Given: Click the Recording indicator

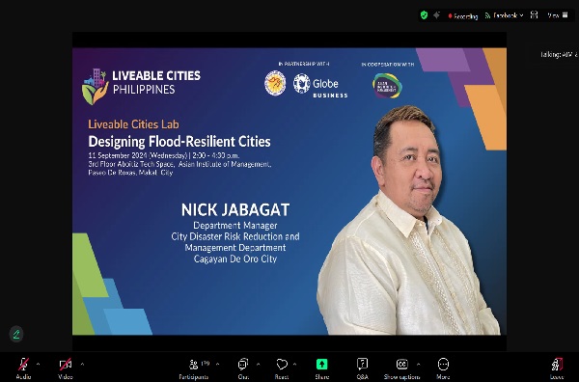Looking at the screenshot, I should [x=463, y=15].
